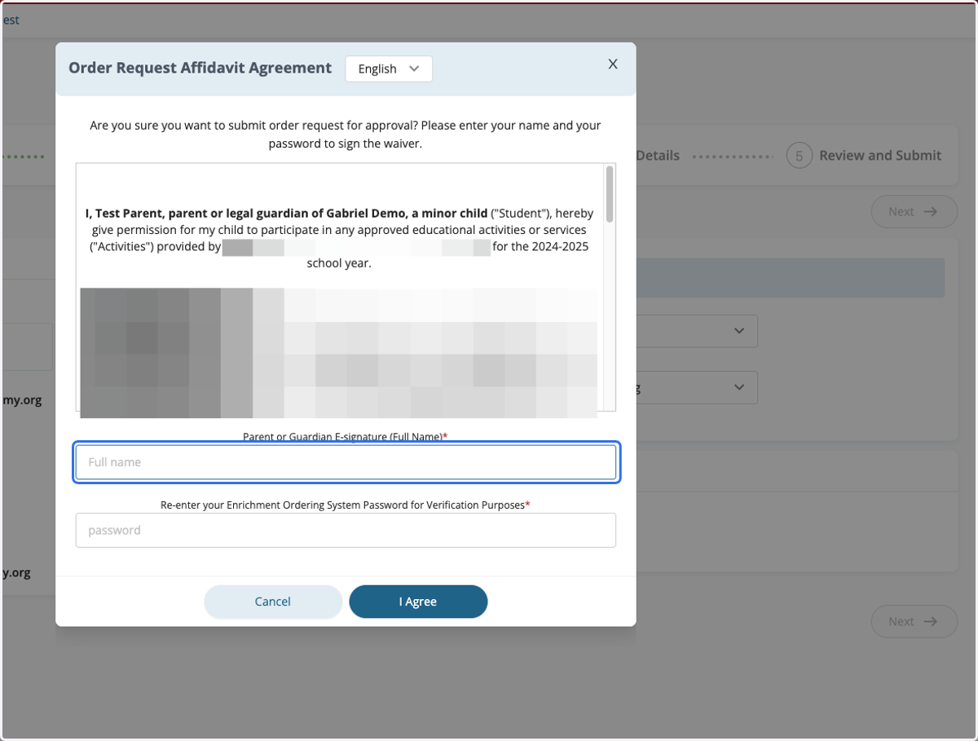Close the Order Request Affidavit Agreement dialog
Image resolution: width=978 pixels, height=741 pixels.
pyautogui.click(x=613, y=64)
